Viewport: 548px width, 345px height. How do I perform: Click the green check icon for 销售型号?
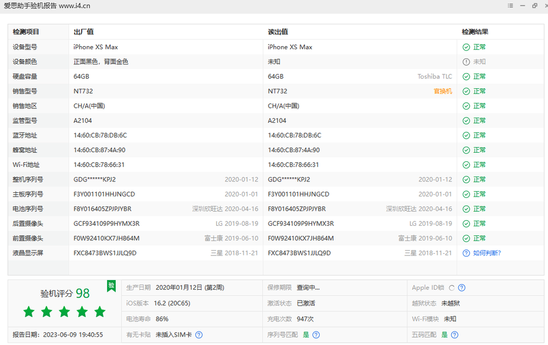(x=466, y=91)
